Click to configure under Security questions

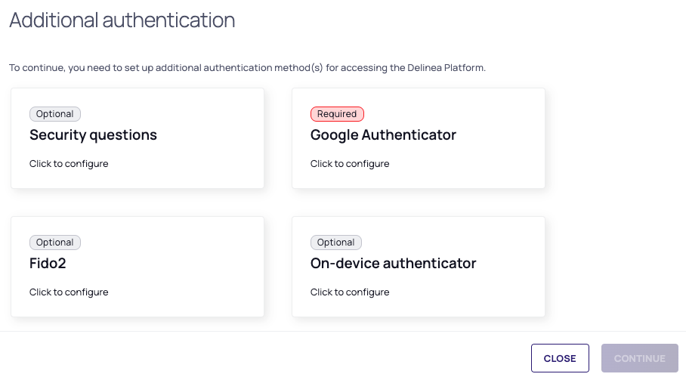(69, 164)
